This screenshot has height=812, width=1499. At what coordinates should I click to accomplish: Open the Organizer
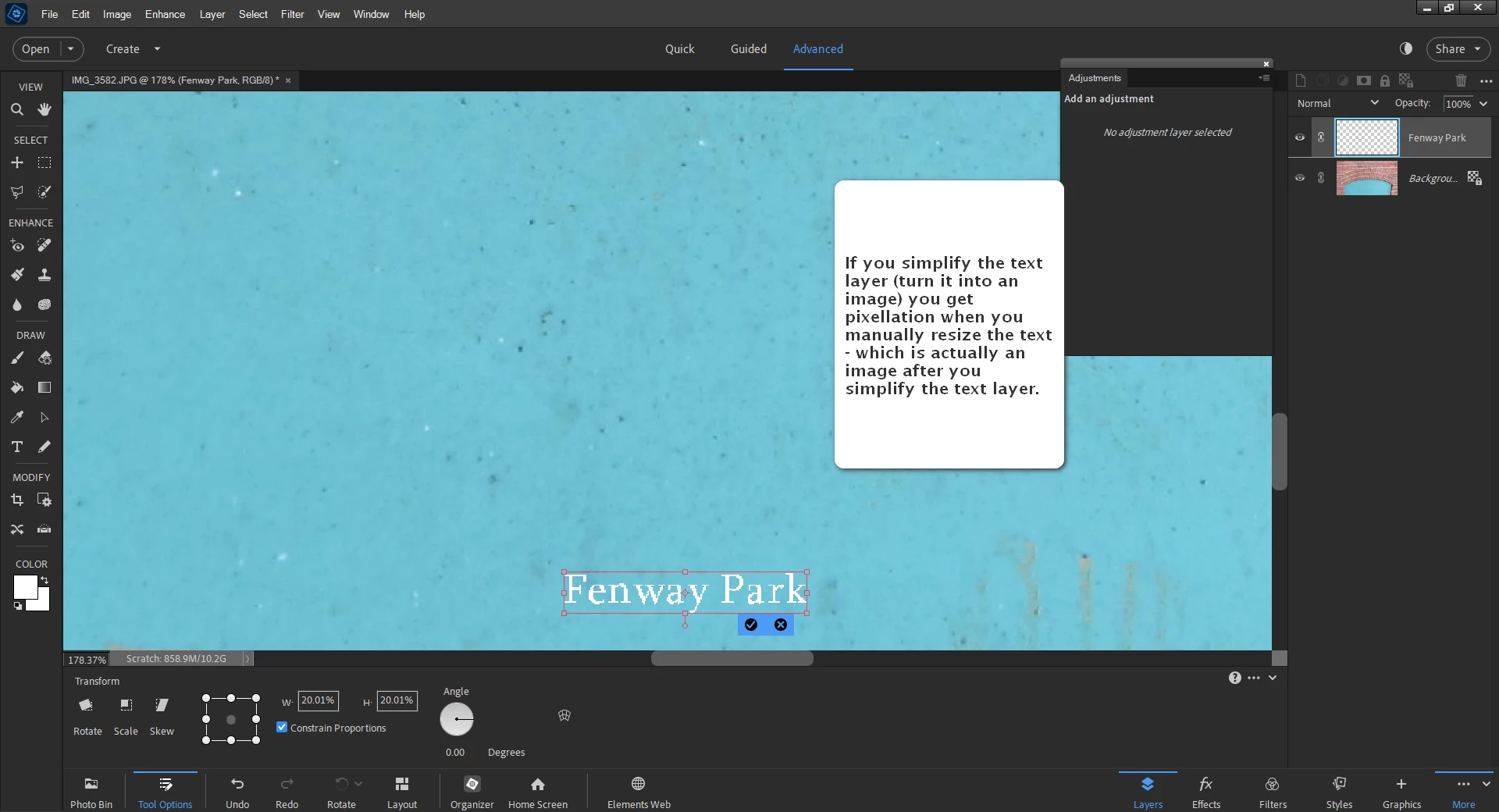coord(472,792)
